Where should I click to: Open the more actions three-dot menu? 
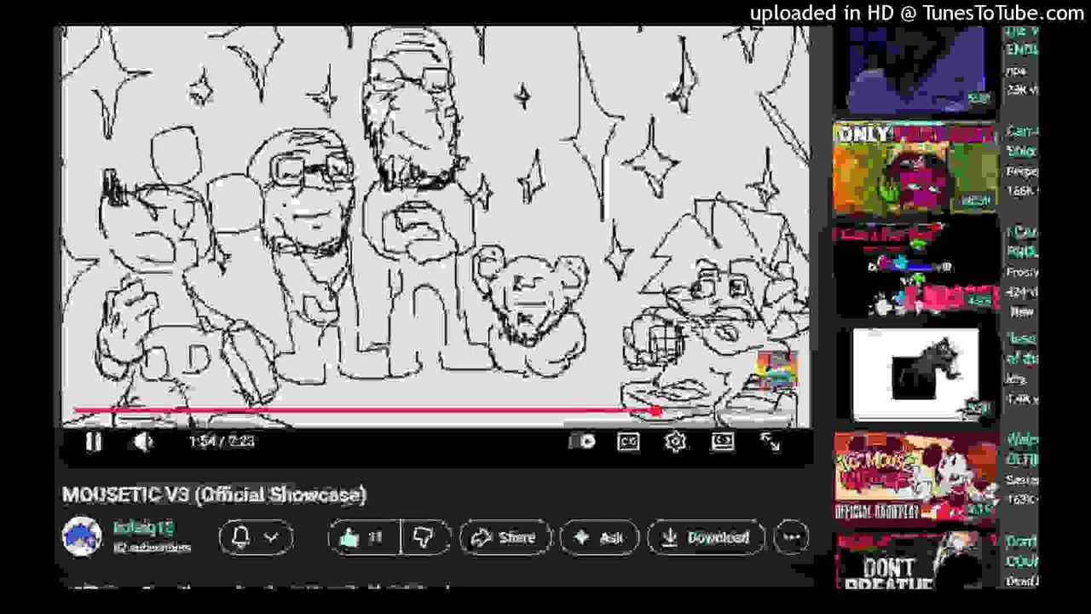[792, 537]
